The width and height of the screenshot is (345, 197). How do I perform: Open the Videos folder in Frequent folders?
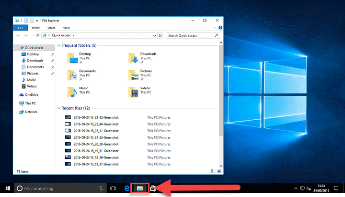pos(133,91)
